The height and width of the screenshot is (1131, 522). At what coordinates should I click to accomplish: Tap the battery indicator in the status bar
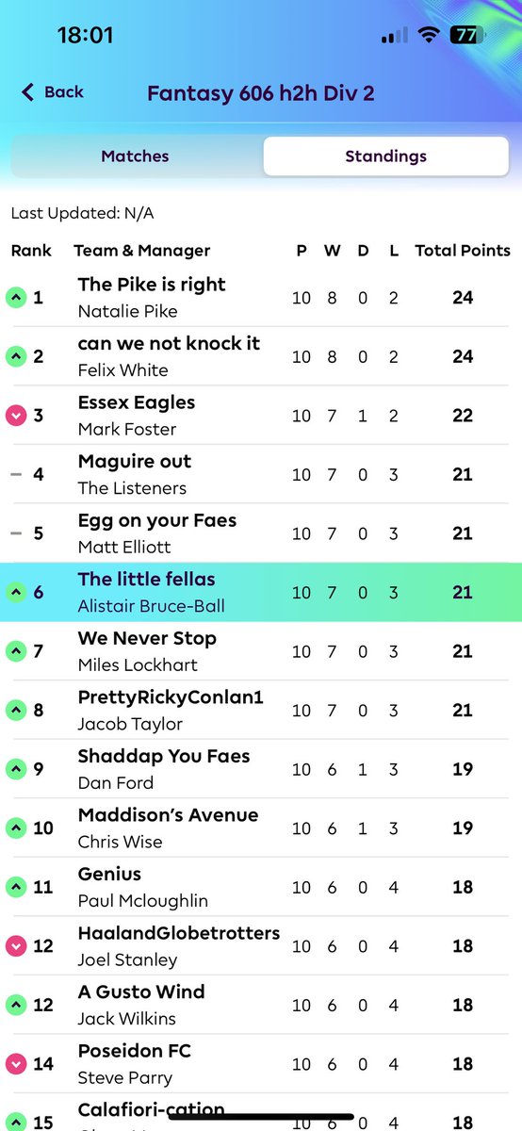tap(464, 36)
